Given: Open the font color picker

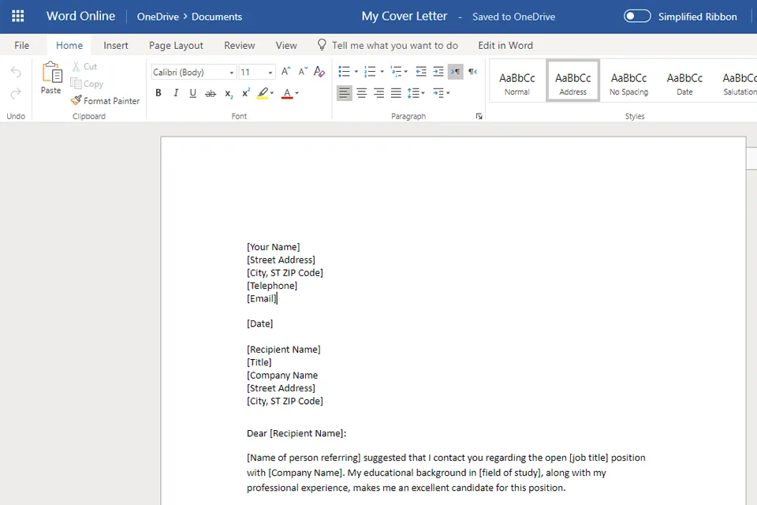Looking at the screenshot, I should tap(296, 93).
